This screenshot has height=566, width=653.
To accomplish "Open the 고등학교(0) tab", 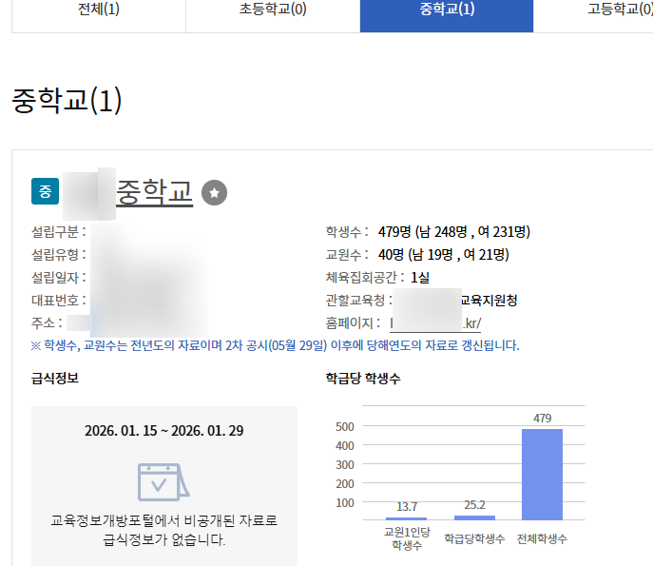I will pyautogui.click(x=621, y=10).
